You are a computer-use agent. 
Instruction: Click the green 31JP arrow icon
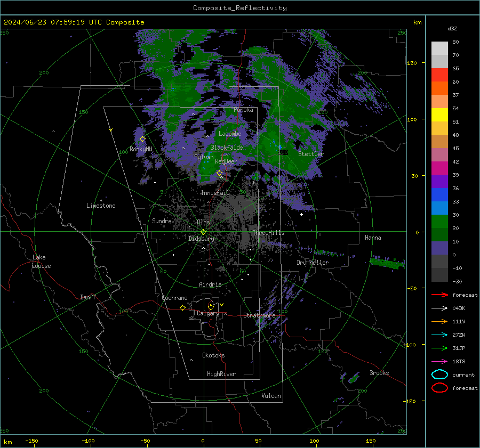[439, 348]
